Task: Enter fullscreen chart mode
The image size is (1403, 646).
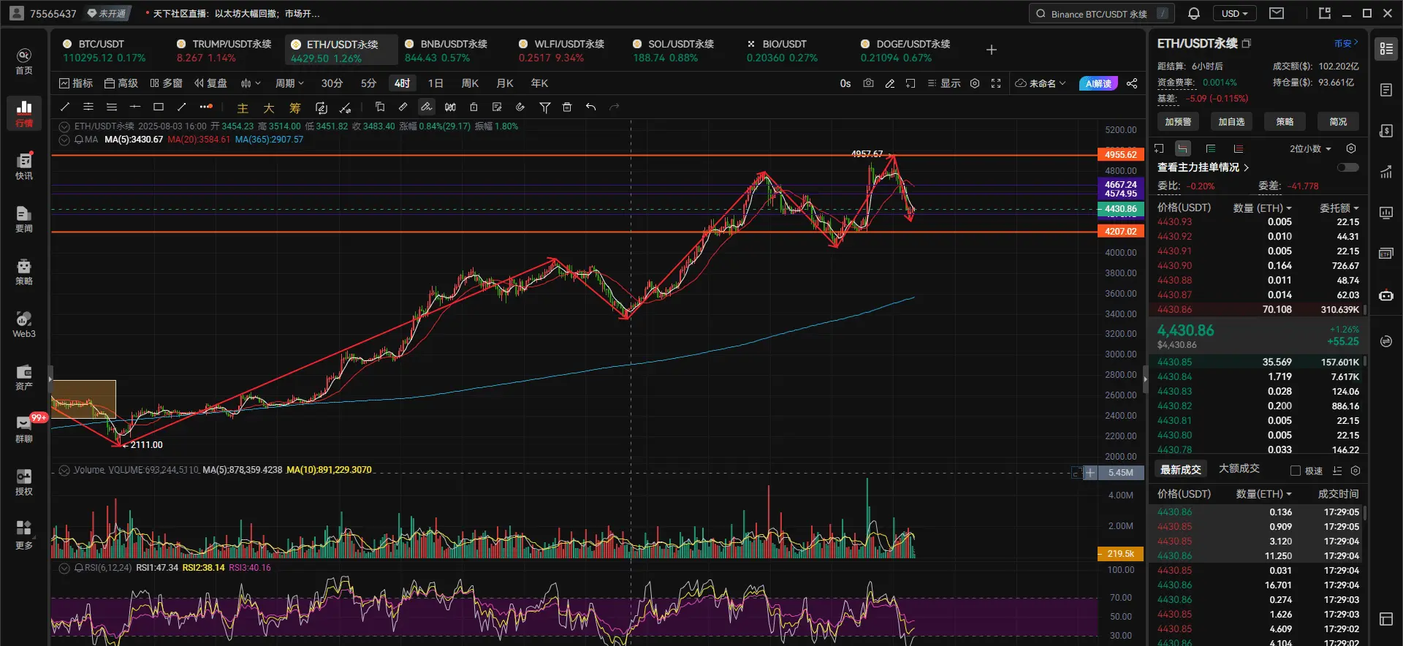Action: point(995,83)
